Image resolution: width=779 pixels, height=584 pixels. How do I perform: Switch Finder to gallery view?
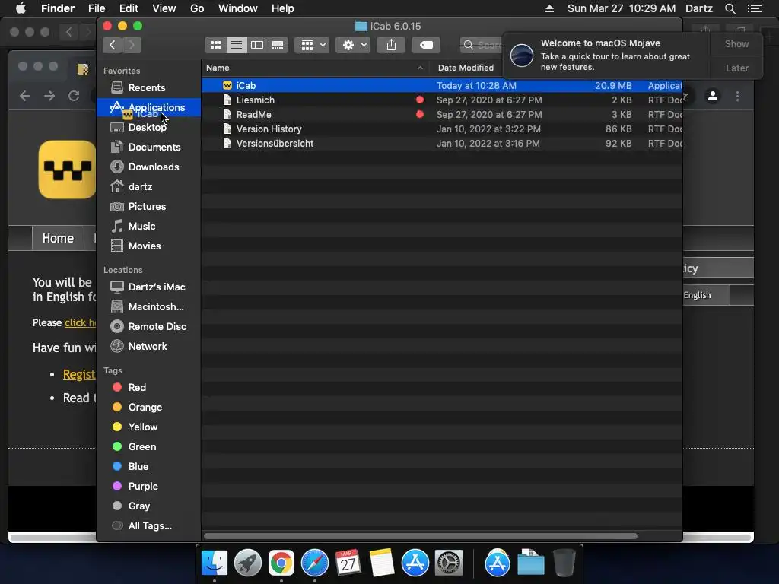tap(278, 45)
